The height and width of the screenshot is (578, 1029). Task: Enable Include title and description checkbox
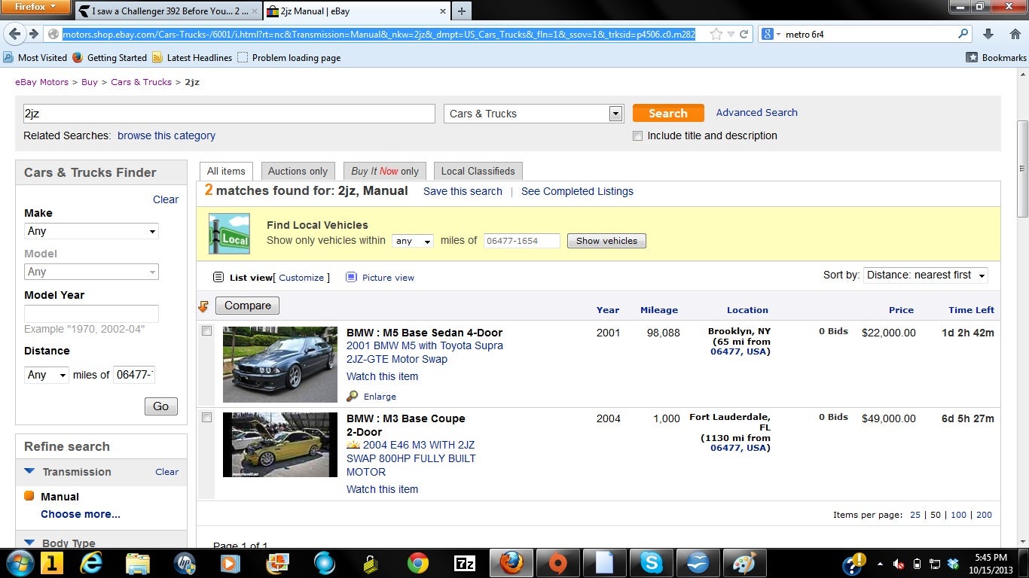638,136
